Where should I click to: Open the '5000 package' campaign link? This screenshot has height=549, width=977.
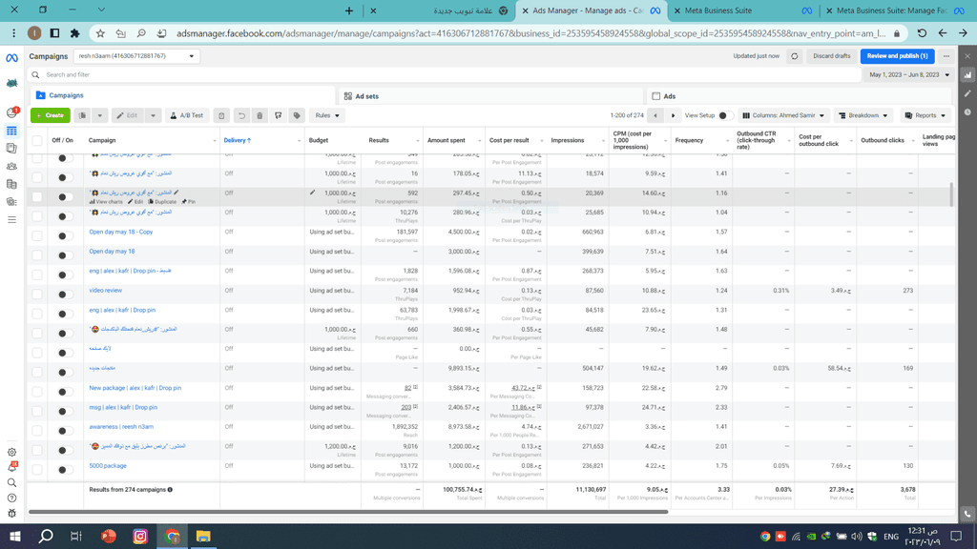pos(108,465)
